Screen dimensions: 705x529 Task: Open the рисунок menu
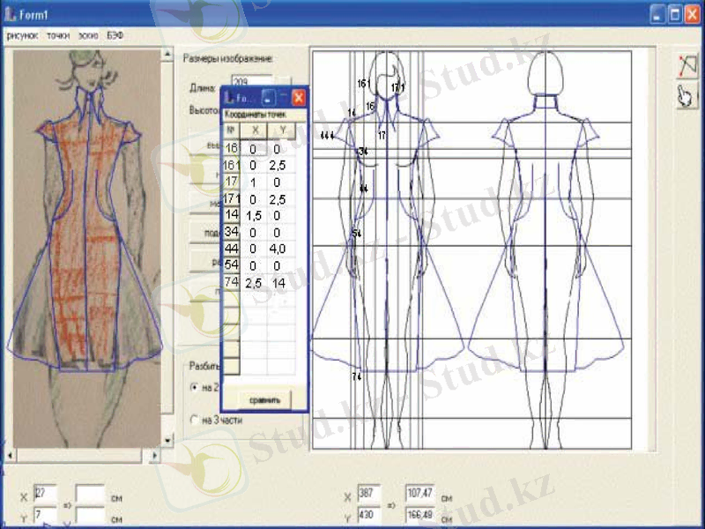(22, 36)
